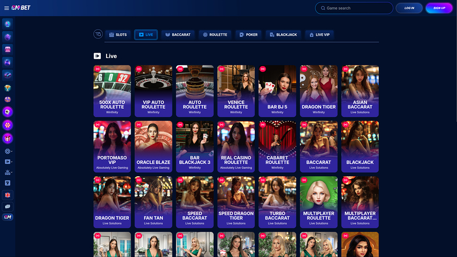Click the Log In button
The width and height of the screenshot is (457, 257).
(x=409, y=8)
